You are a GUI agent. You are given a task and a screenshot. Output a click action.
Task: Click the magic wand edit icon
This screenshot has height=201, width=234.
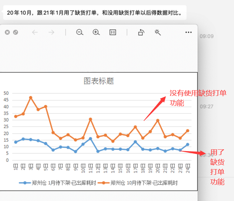tap(158, 32)
